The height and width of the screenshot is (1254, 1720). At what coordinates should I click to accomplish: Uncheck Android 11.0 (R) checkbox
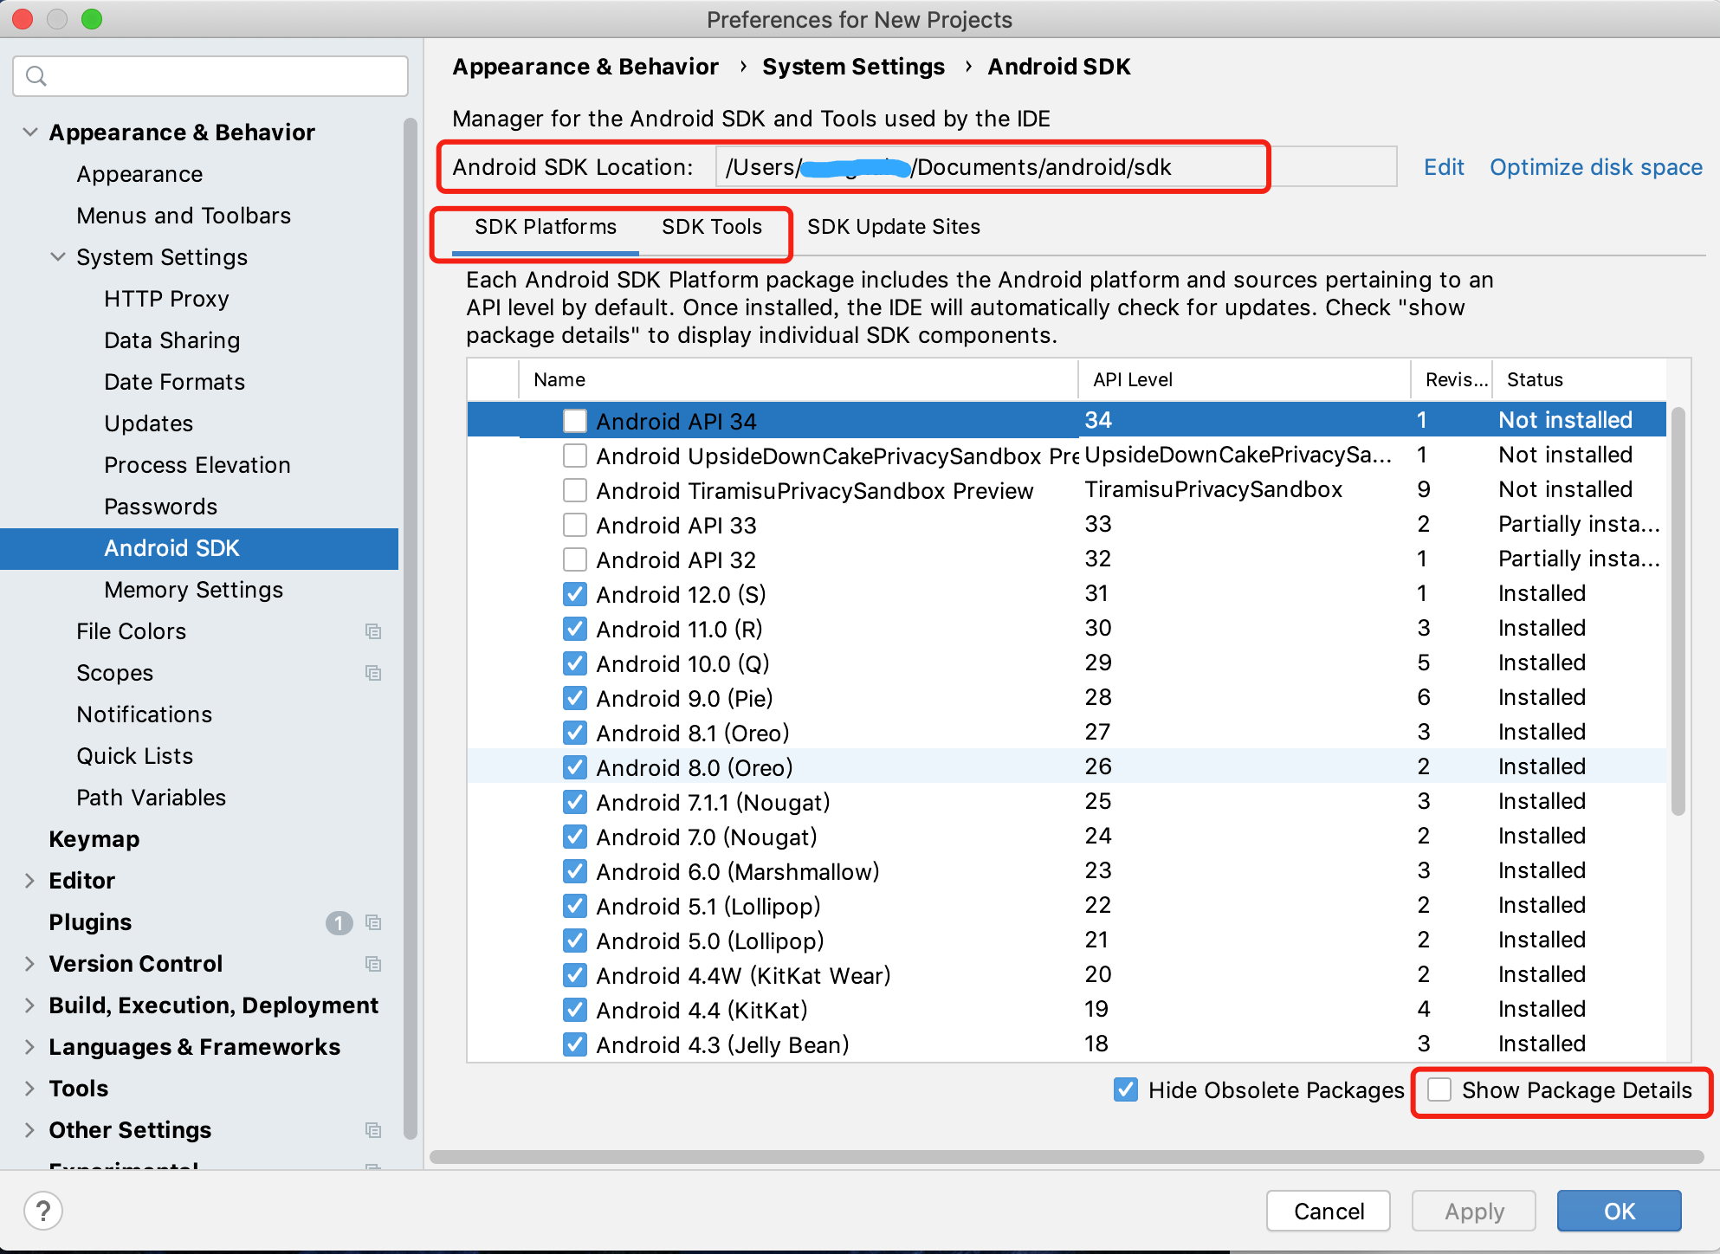click(x=575, y=629)
